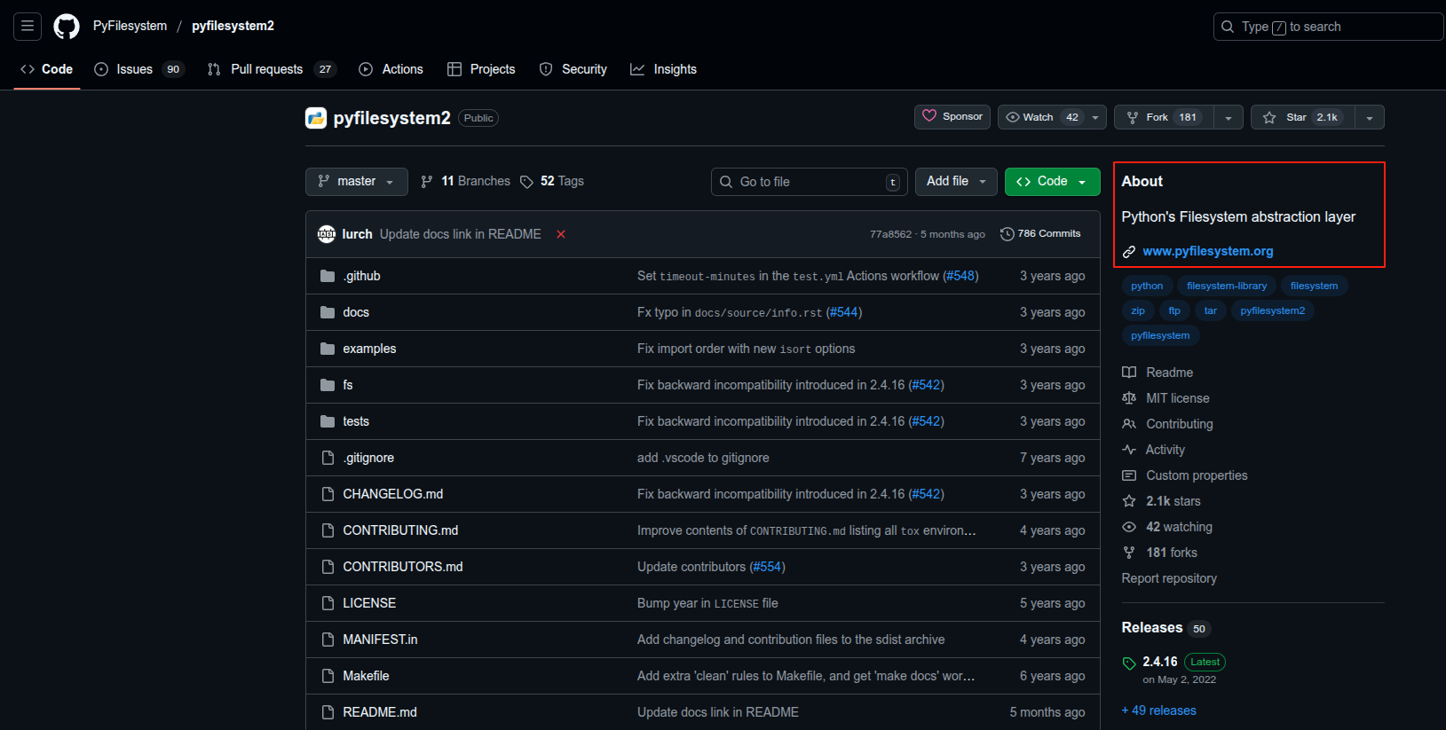Click lurch's commit author avatar
This screenshot has height=730, width=1446.
pyautogui.click(x=327, y=234)
